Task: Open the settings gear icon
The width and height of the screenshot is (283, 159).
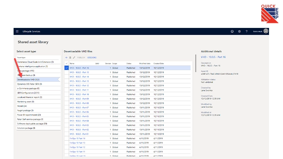Action: point(239,31)
